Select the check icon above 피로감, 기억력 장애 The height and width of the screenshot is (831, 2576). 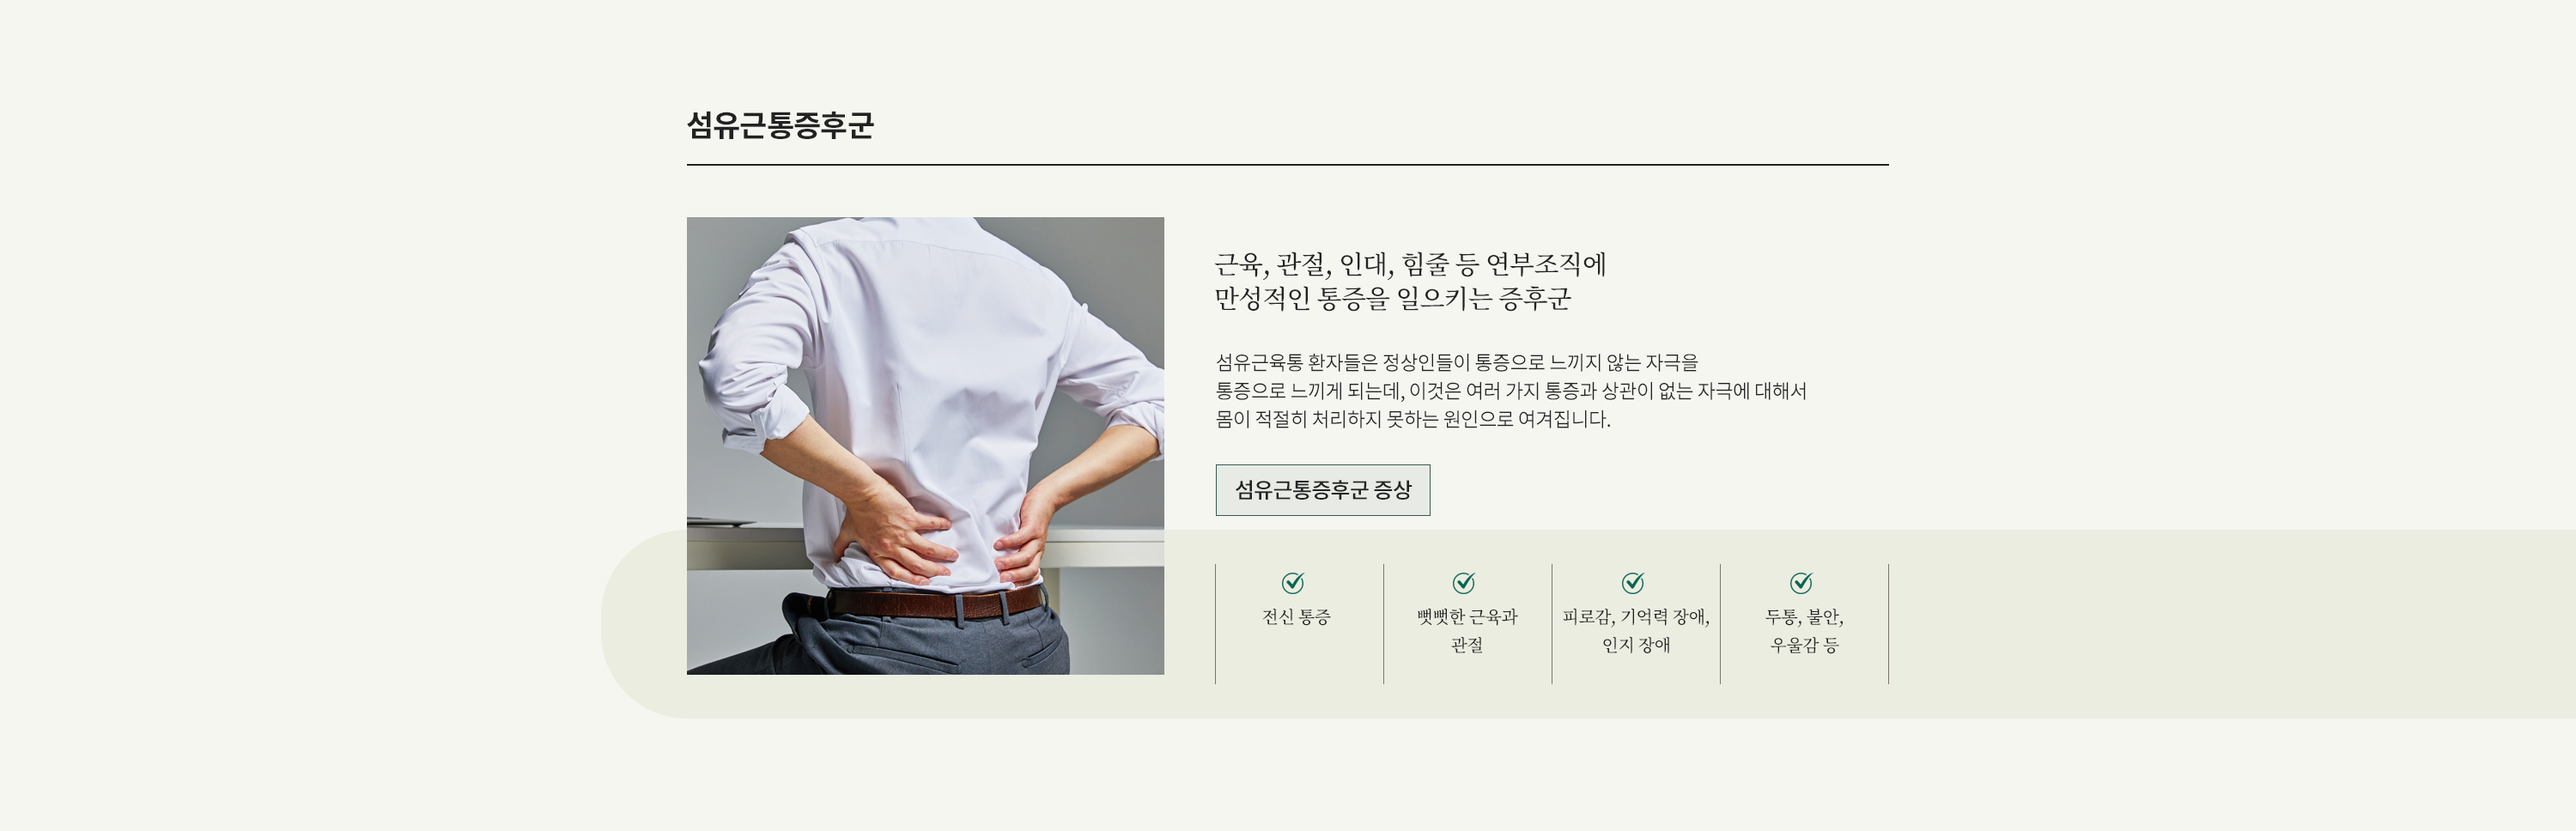pos(1633,582)
